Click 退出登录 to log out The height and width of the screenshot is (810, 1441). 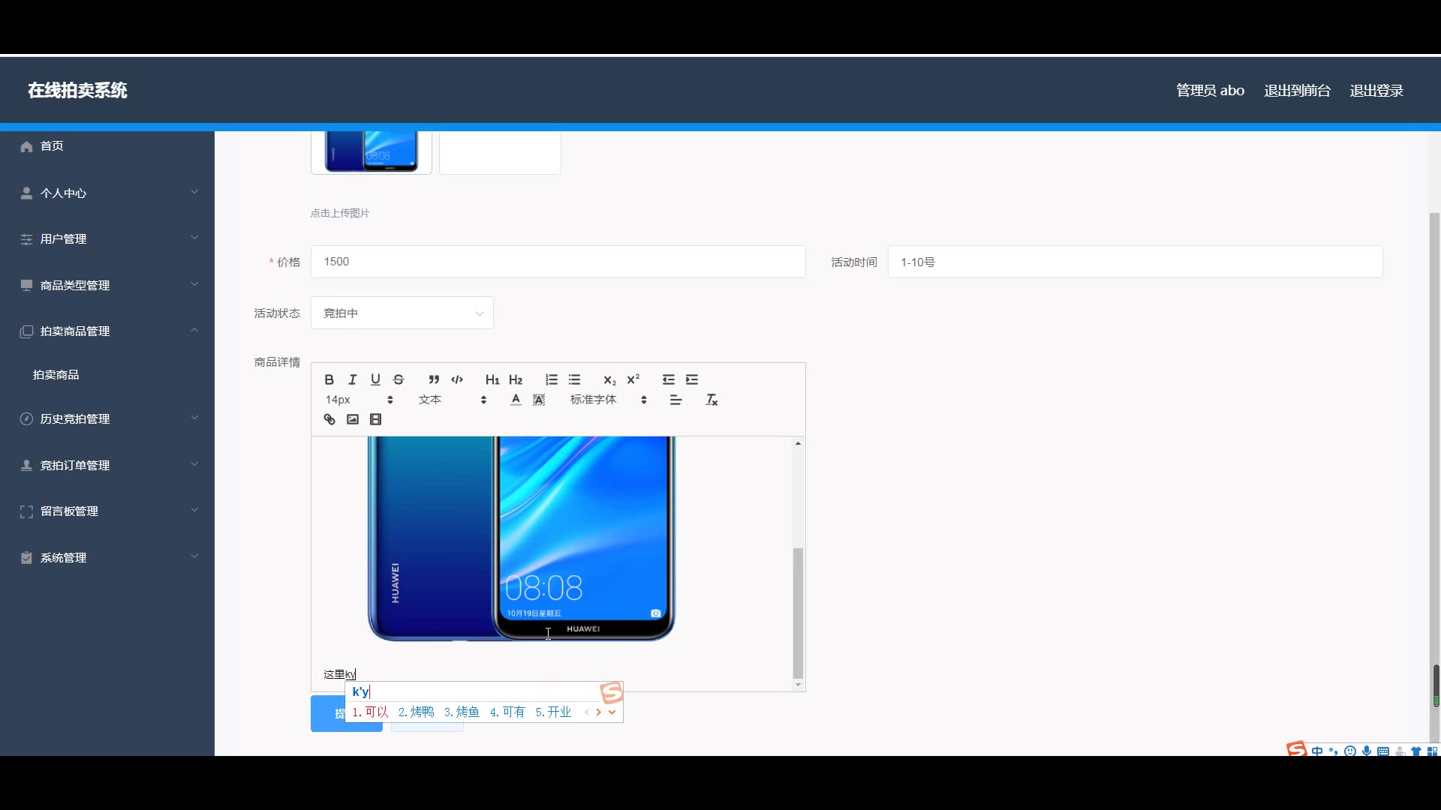(1376, 91)
